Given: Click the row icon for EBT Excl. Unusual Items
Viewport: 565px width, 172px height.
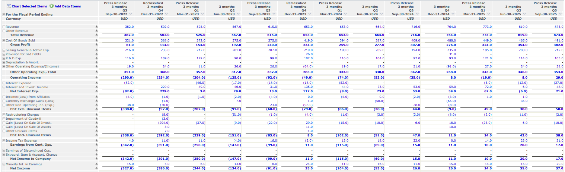Looking at the screenshot, I should click(x=96, y=109).
